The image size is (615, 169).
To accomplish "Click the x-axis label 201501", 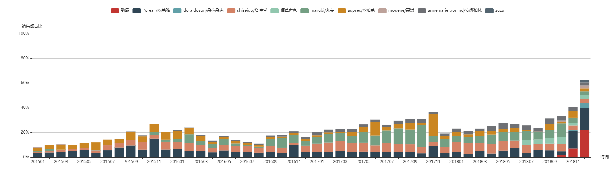I will click(38, 162).
